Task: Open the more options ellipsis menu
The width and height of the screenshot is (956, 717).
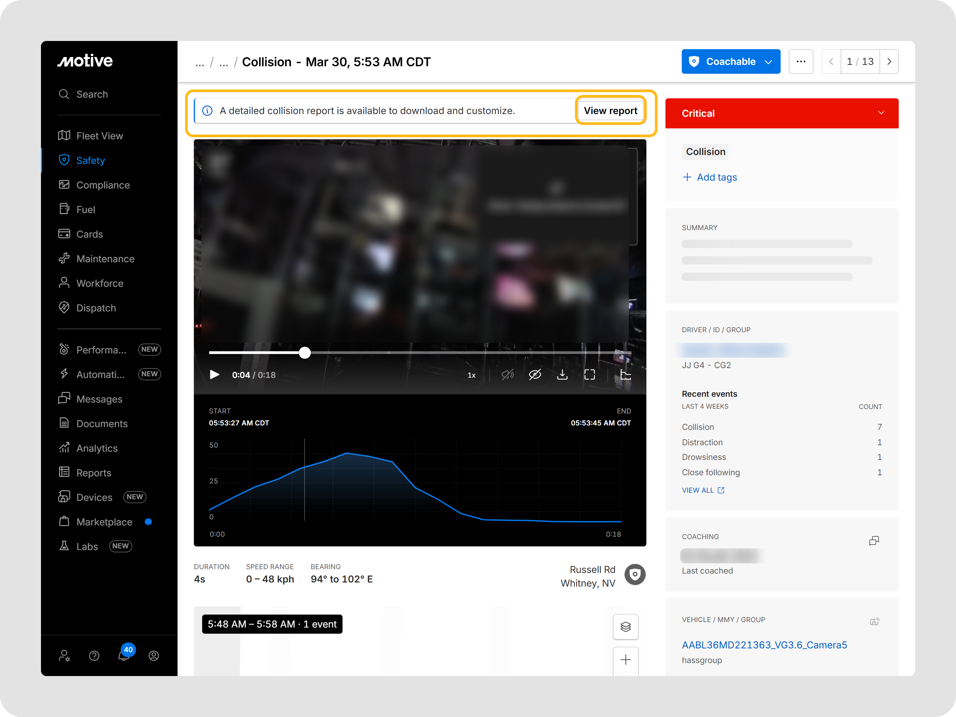Action: (801, 61)
